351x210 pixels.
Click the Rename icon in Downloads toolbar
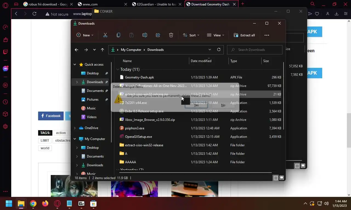tap(145, 35)
